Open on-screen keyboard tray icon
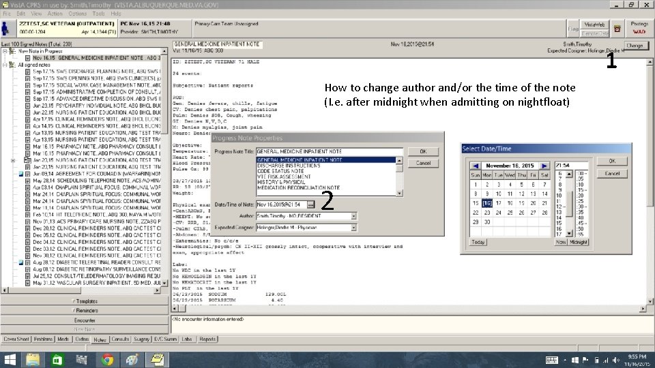 click(x=551, y=360)
